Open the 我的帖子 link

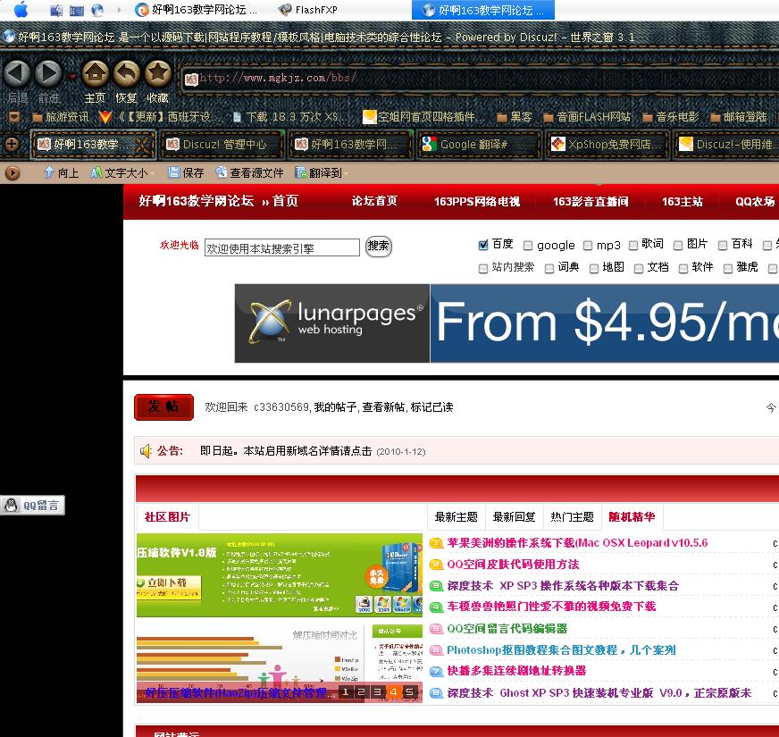(335, 407)
